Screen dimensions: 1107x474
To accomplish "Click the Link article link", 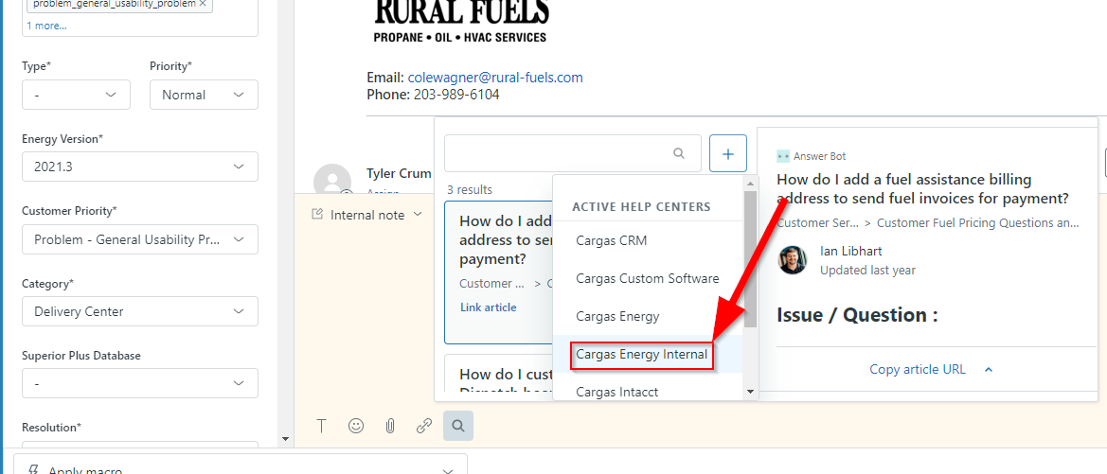I will [489, 307].
